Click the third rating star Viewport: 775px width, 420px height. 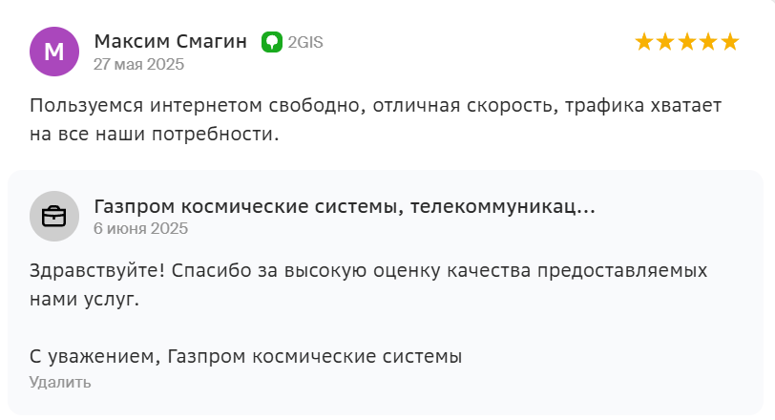(687, 42)
